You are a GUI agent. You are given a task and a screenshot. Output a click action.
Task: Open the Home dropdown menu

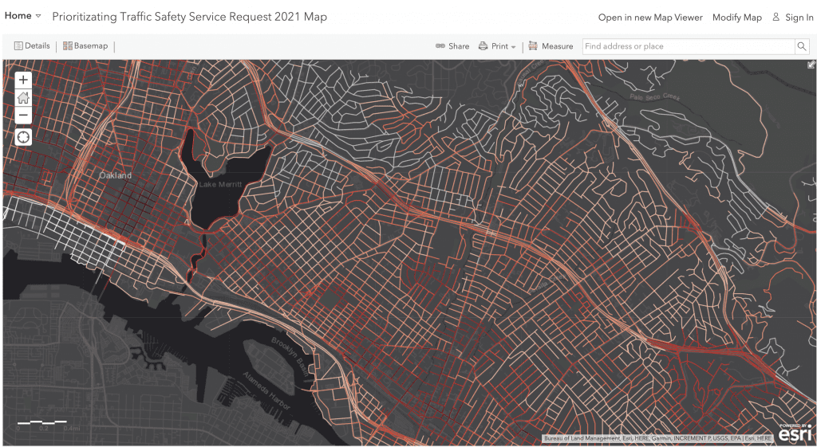tap(24, 16)
